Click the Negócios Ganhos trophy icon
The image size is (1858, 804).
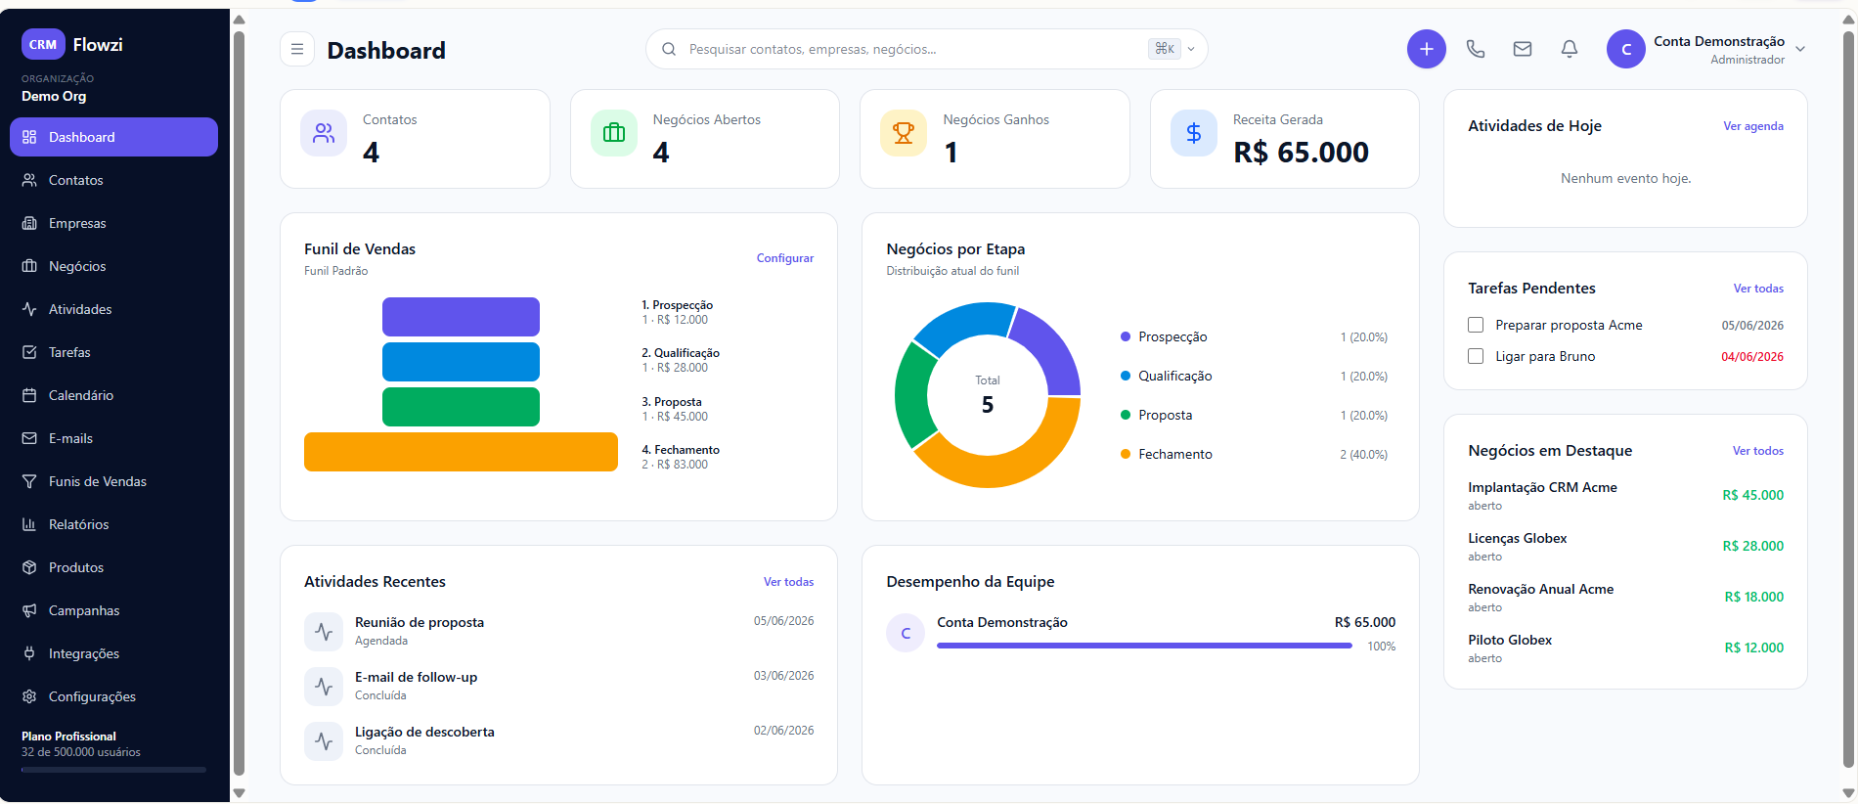904,133
